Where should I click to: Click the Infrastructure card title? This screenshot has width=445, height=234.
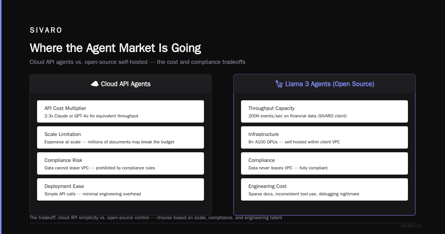[x=264, y=134]
